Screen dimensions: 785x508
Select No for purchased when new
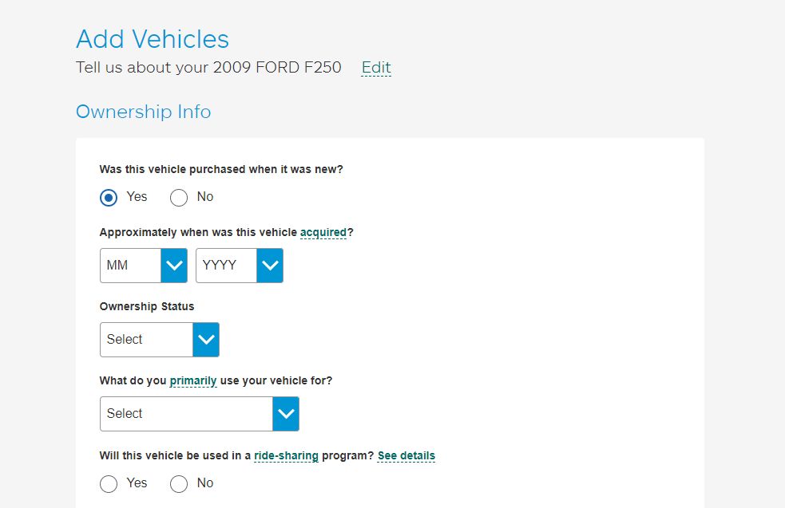coord(179,198)
